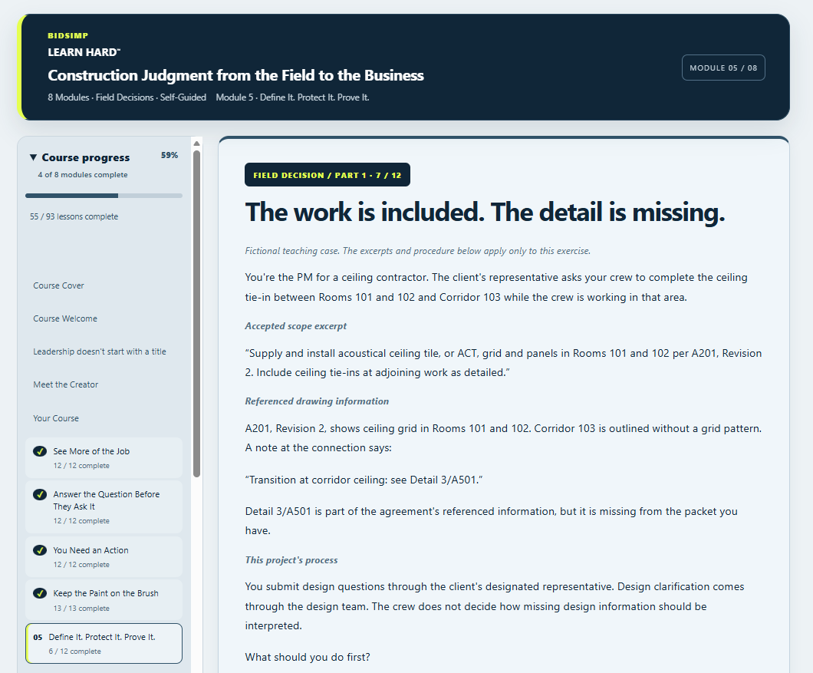This screenshot has width=813, height=673.
Task: Open Leadership doesn't start with a title
Action: point(100,351)
